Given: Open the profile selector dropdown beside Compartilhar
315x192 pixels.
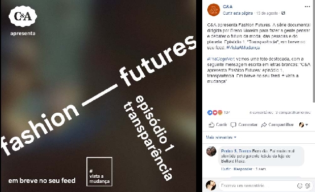Looking at the screenshot, I should [303, 125].
